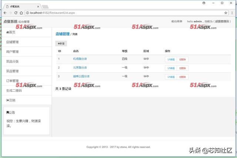Open the Chrome three-dot menu
This screenshot has height=158, width=237.
coord(232,13)
